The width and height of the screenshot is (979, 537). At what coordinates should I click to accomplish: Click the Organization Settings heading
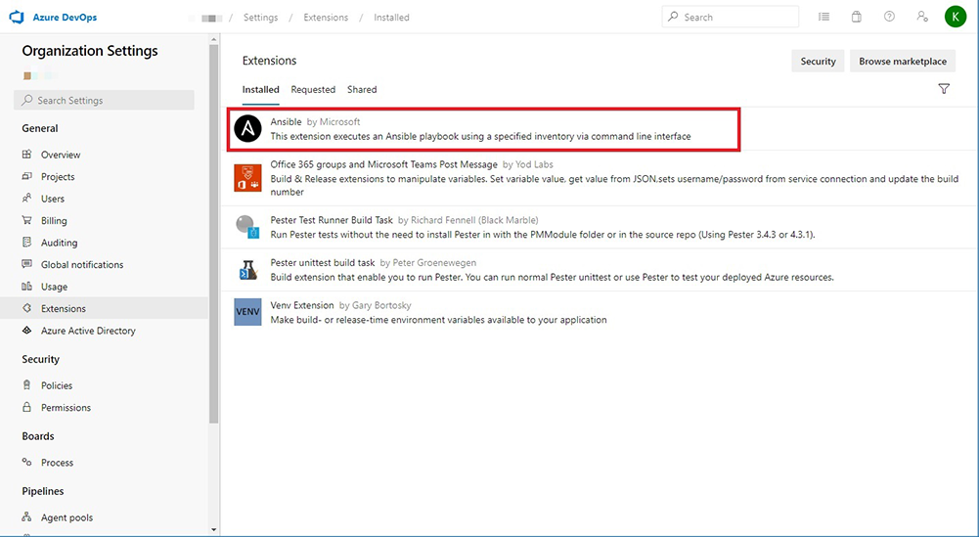click(90, 51)
